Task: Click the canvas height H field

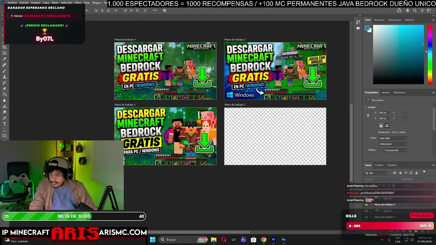Action: (385, 118)
